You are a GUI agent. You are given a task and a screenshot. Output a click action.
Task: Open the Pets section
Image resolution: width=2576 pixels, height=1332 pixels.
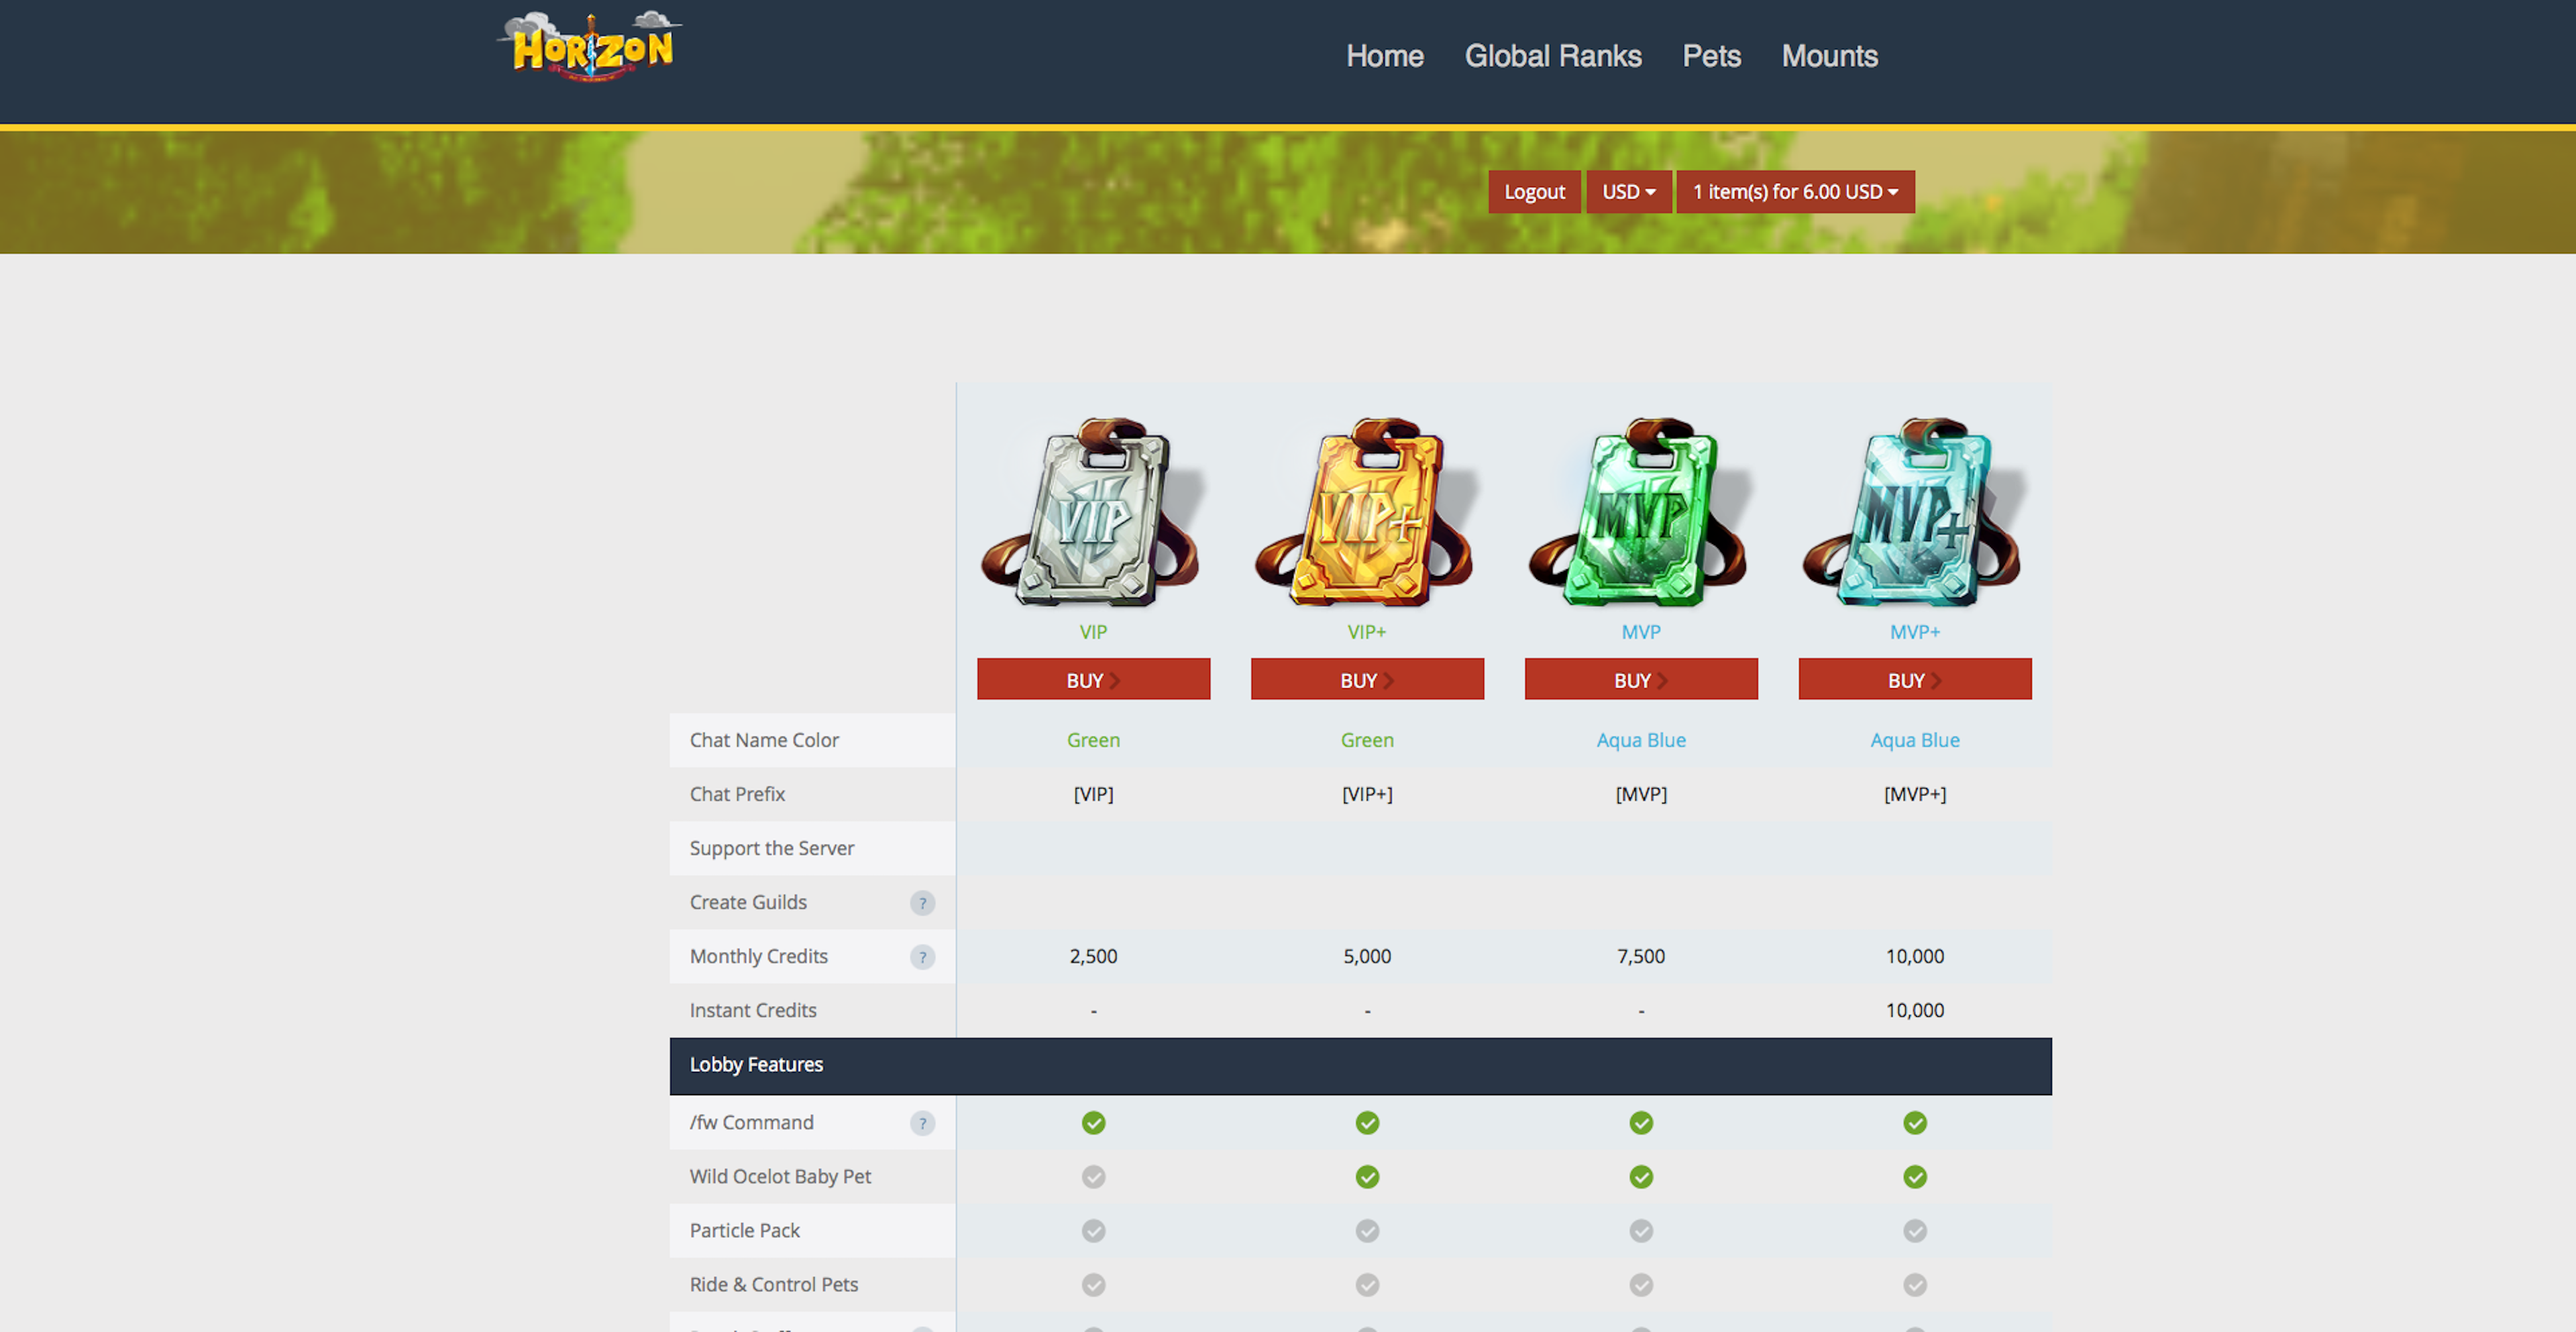click(x=1711, y=56)
